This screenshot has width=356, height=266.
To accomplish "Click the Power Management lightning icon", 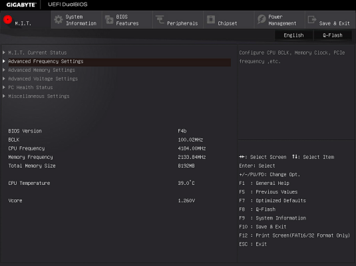I will coord(262,19).
